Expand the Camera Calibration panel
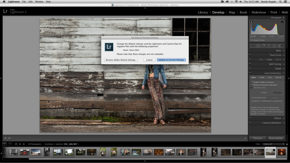The width and height of the screenshot is (290, 163). pos(283,123)
